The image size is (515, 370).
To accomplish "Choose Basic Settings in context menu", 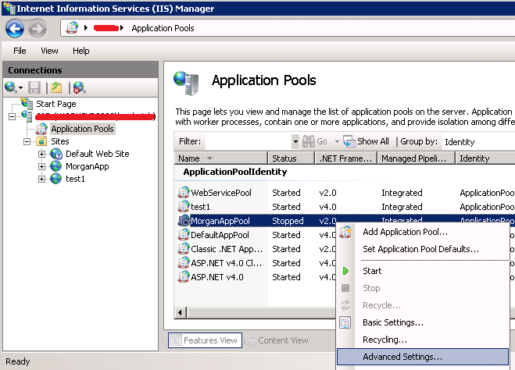I will [423, 322].
